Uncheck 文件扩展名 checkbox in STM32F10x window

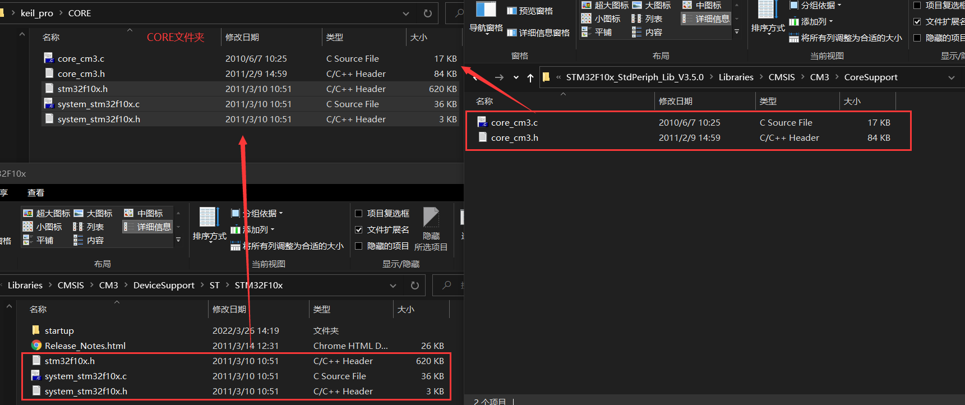click(359, 229)
